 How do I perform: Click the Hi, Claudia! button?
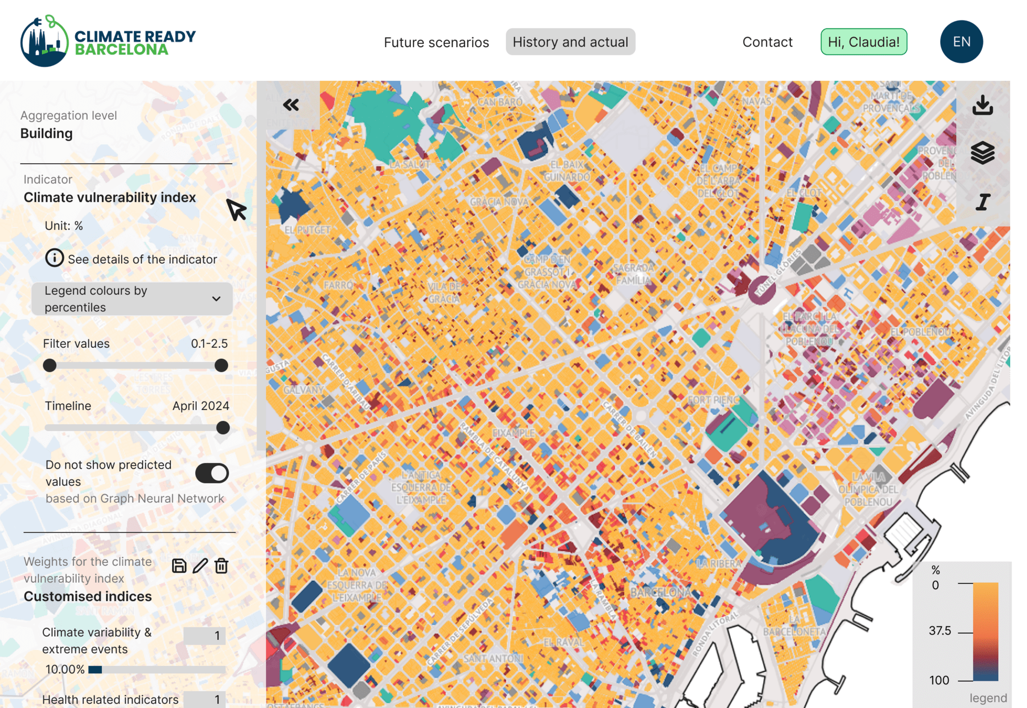[863, 42]
